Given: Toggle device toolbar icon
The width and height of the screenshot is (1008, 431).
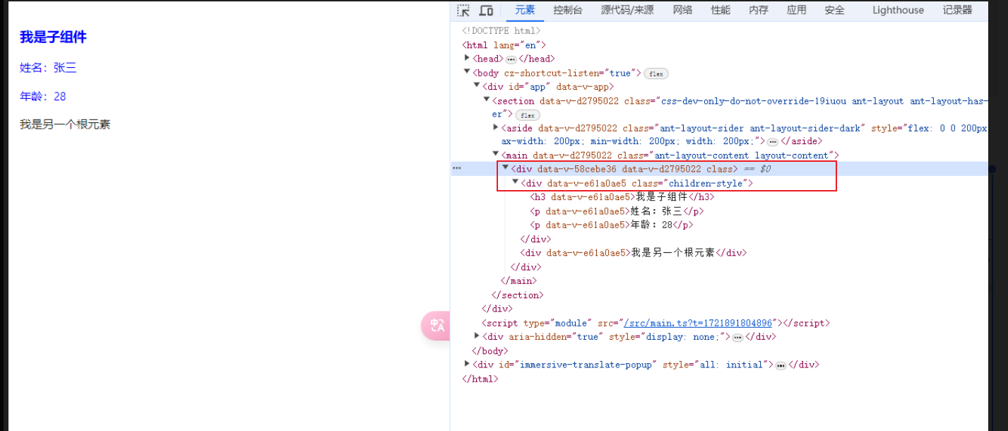Looking at the screenshot, I should pyautogui.click(x=486, y=11).
